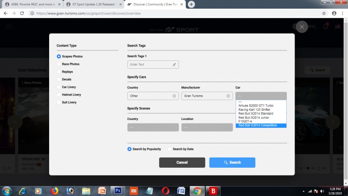Open the red B application in taskbar

[x=213, y=191]
